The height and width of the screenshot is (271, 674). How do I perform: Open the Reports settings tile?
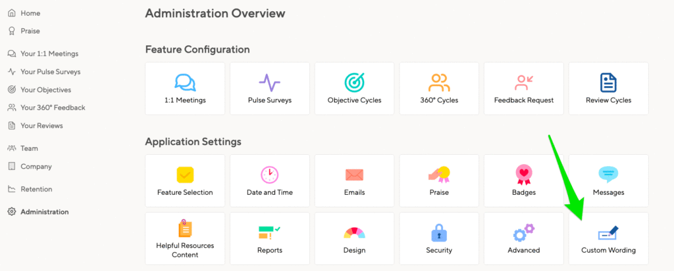(269, 239)
